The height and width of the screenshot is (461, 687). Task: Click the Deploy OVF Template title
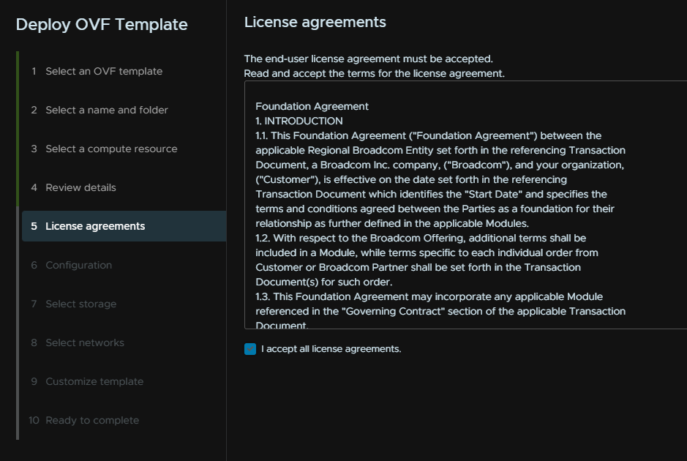click(102, 25)
